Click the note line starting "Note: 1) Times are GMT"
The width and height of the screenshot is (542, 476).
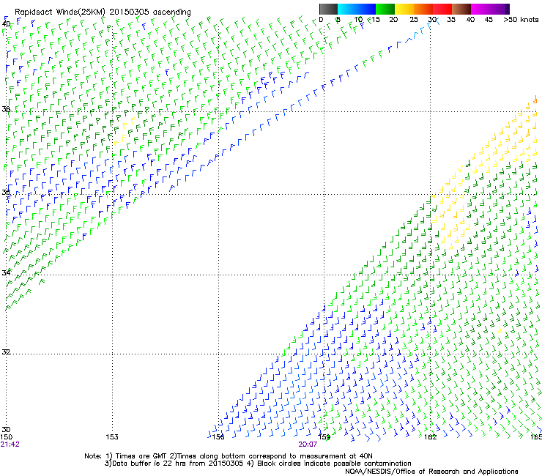pyautogui.click(x=229, y=456)
